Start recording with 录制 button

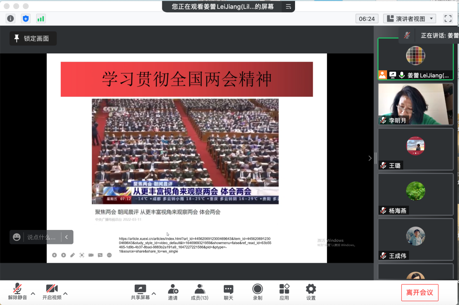(x=257, y=292)
